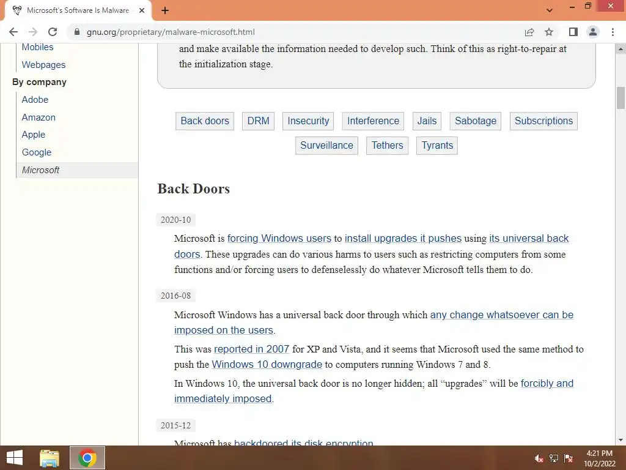Jump to the Surveillance section
Image resolution: width=626 pixels, height=470 pixels.
coord(326,146)
